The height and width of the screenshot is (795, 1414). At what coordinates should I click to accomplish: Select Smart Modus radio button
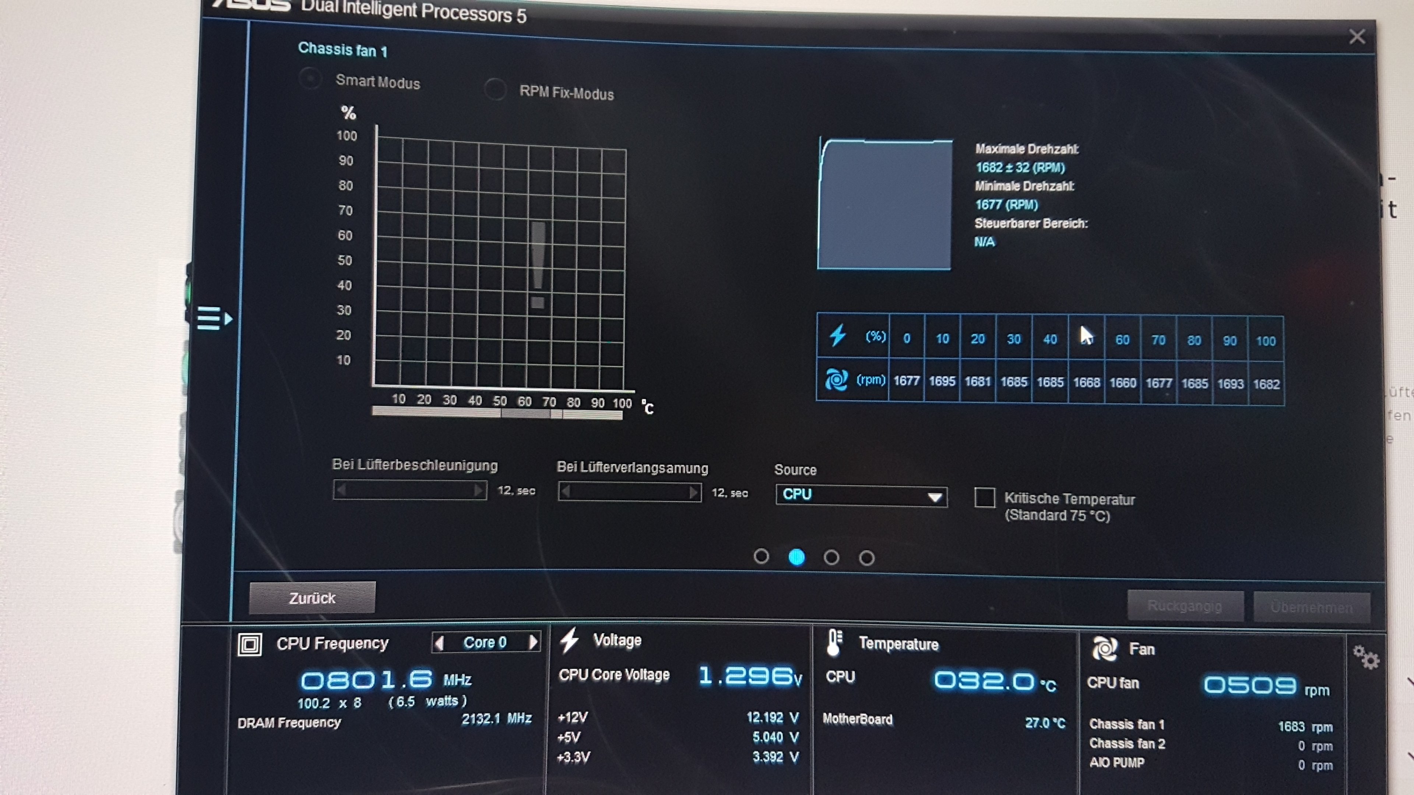click(x=310, y=79)
